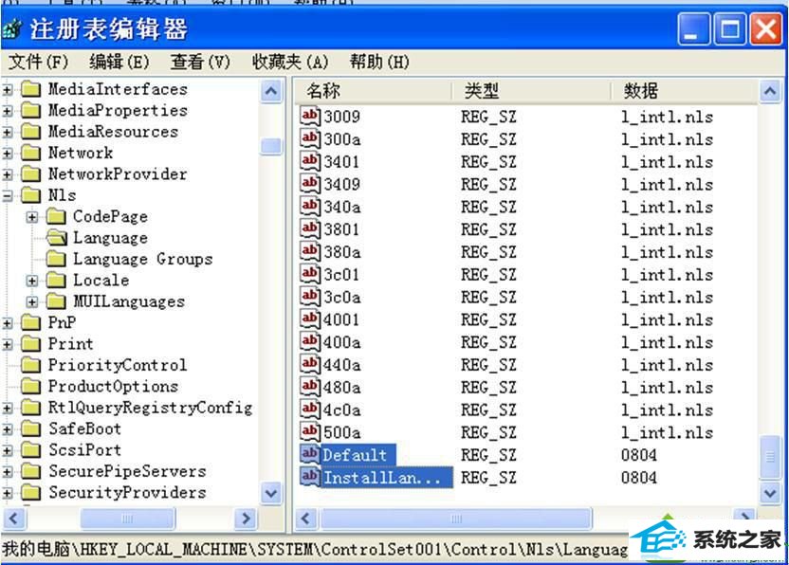Open the 收藏夹(A) menu
789x565 pixels.
[290, 62]
